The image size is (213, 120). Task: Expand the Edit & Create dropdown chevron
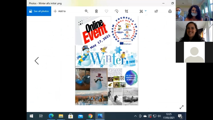146,11
